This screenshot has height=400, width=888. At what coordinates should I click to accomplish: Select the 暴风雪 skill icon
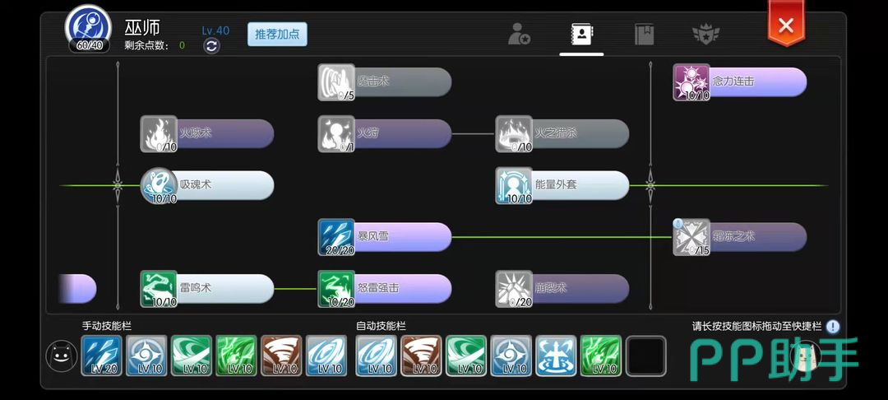336,237
